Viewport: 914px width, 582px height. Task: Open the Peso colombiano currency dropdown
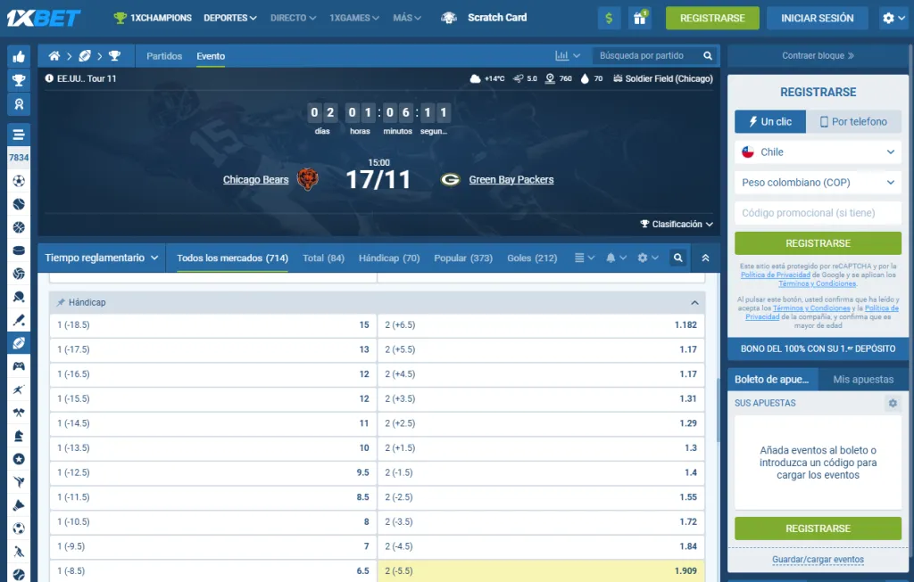(817, 182)
